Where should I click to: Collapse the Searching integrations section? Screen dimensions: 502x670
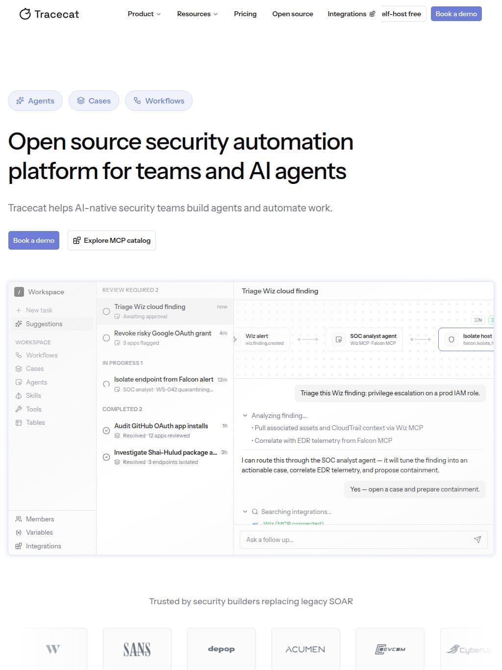click(x=245, y=512)
